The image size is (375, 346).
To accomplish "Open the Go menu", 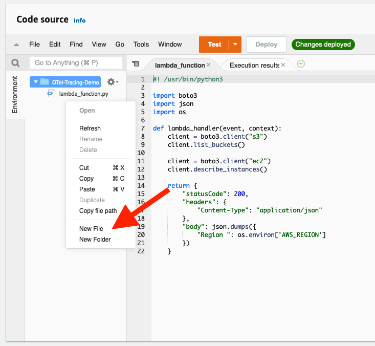I will click(x=120, y=45).
